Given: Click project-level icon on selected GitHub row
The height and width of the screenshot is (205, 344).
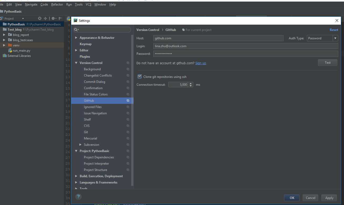Looking at the screenshot, I should click(x=128, y=101).
